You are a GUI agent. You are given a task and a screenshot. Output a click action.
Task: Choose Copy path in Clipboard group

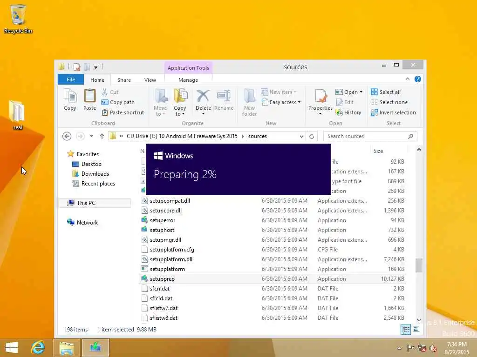pos(118,102)
